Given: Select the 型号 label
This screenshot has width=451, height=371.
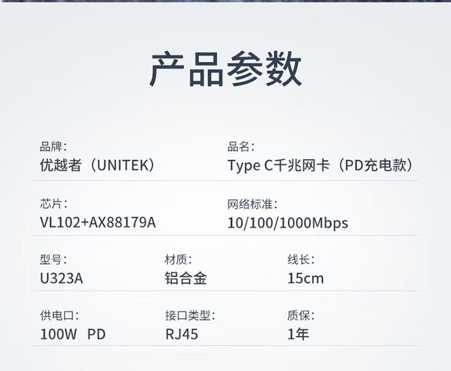Looking at the screenshot, I should pos(54,260).
